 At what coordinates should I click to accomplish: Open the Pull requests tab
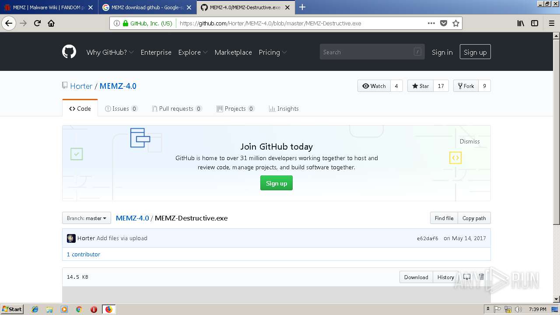(x=177, y=108)
